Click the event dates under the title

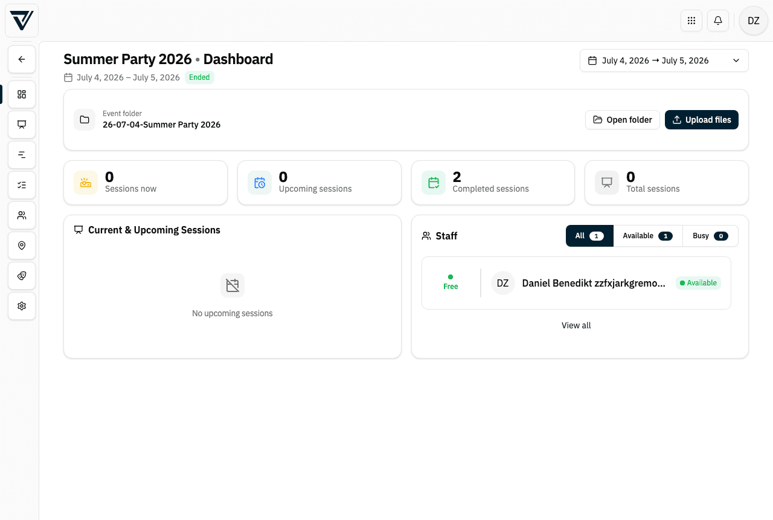pyautogui.click(x=128, y=77)
